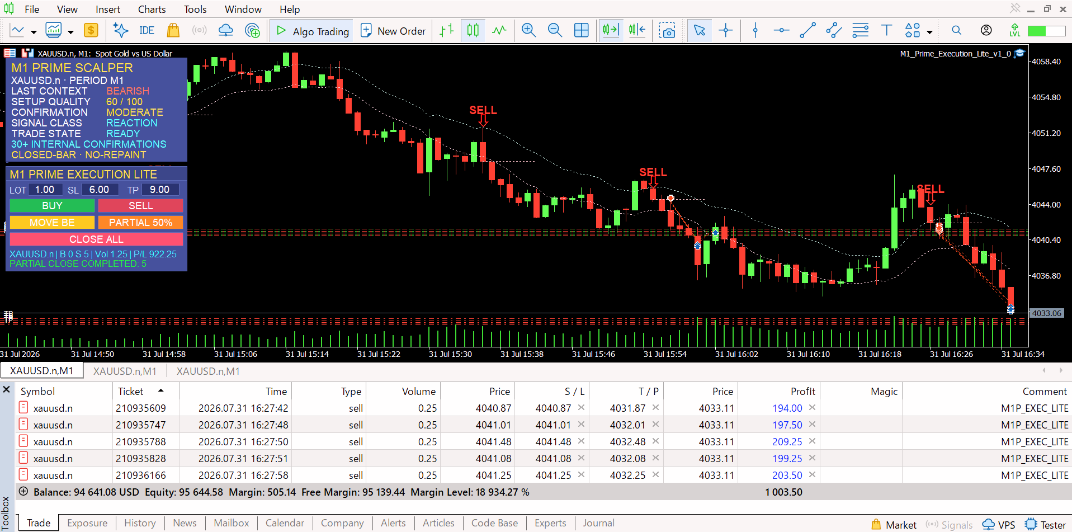This screenshot has height=532, width=1072.
Task: Click the LVL connection status icon
Action: [1015, 30]
